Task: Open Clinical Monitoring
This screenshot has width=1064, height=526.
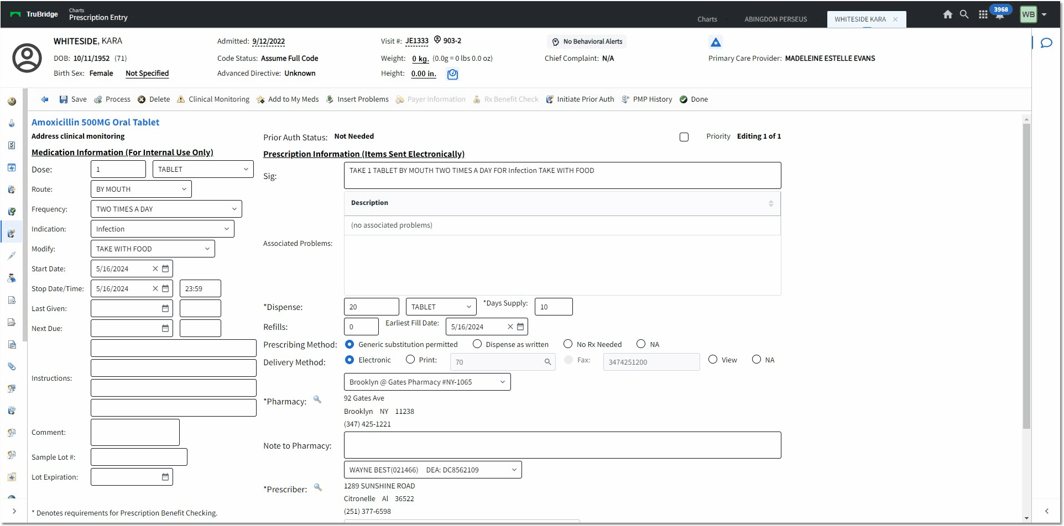Action: coord(213,99)
